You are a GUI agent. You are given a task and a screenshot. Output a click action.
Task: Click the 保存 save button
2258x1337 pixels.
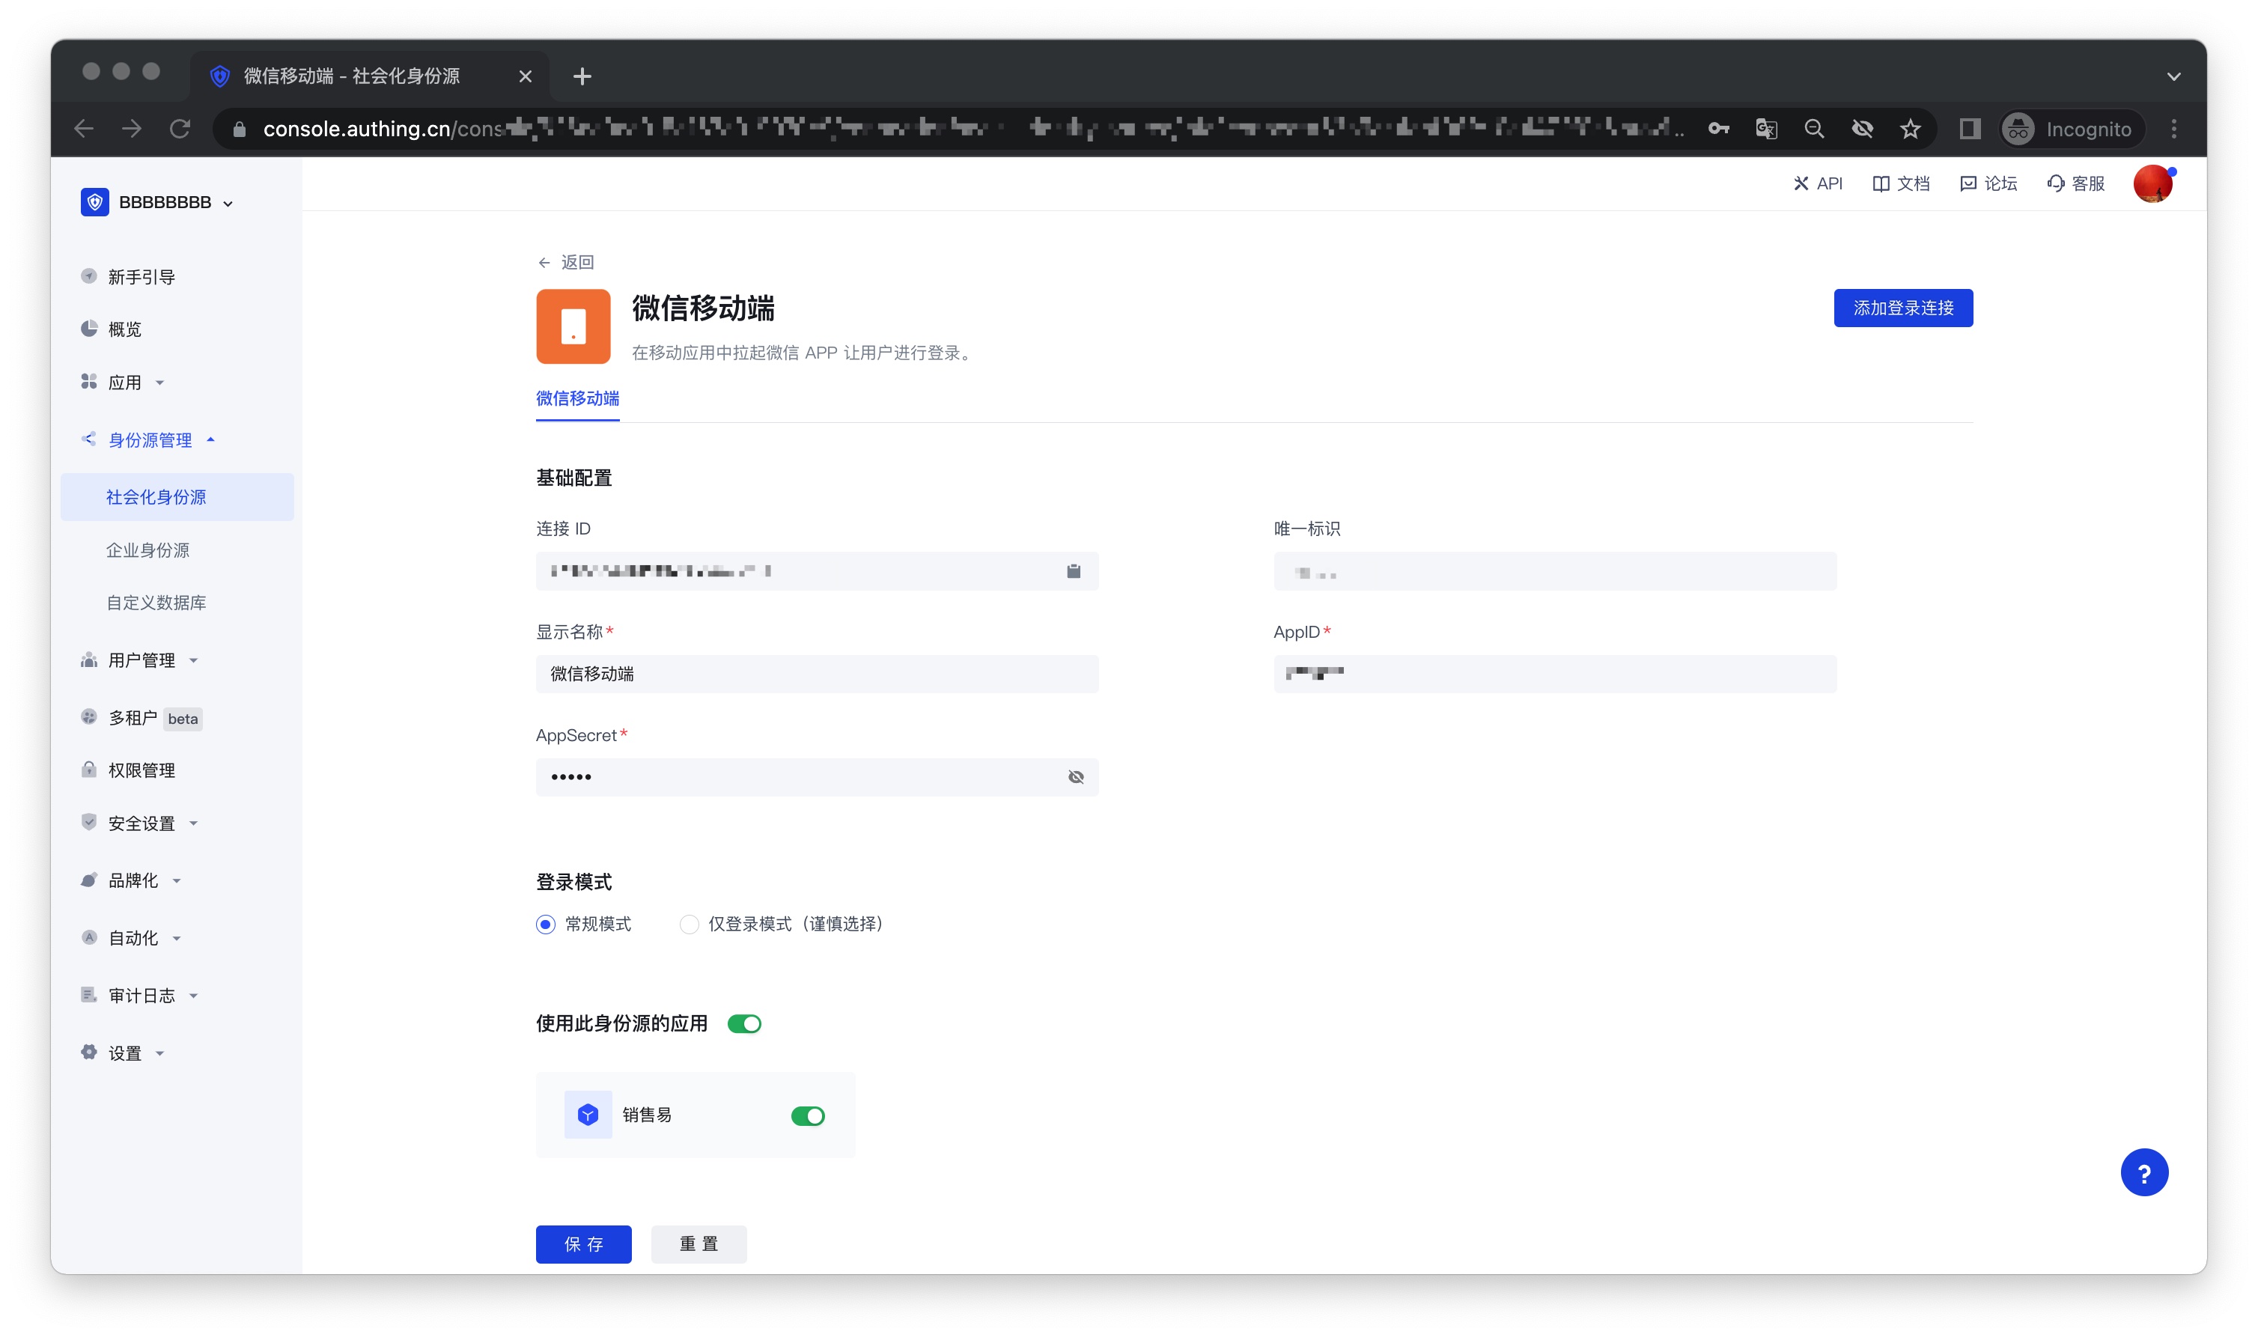tap(583, 1244)
